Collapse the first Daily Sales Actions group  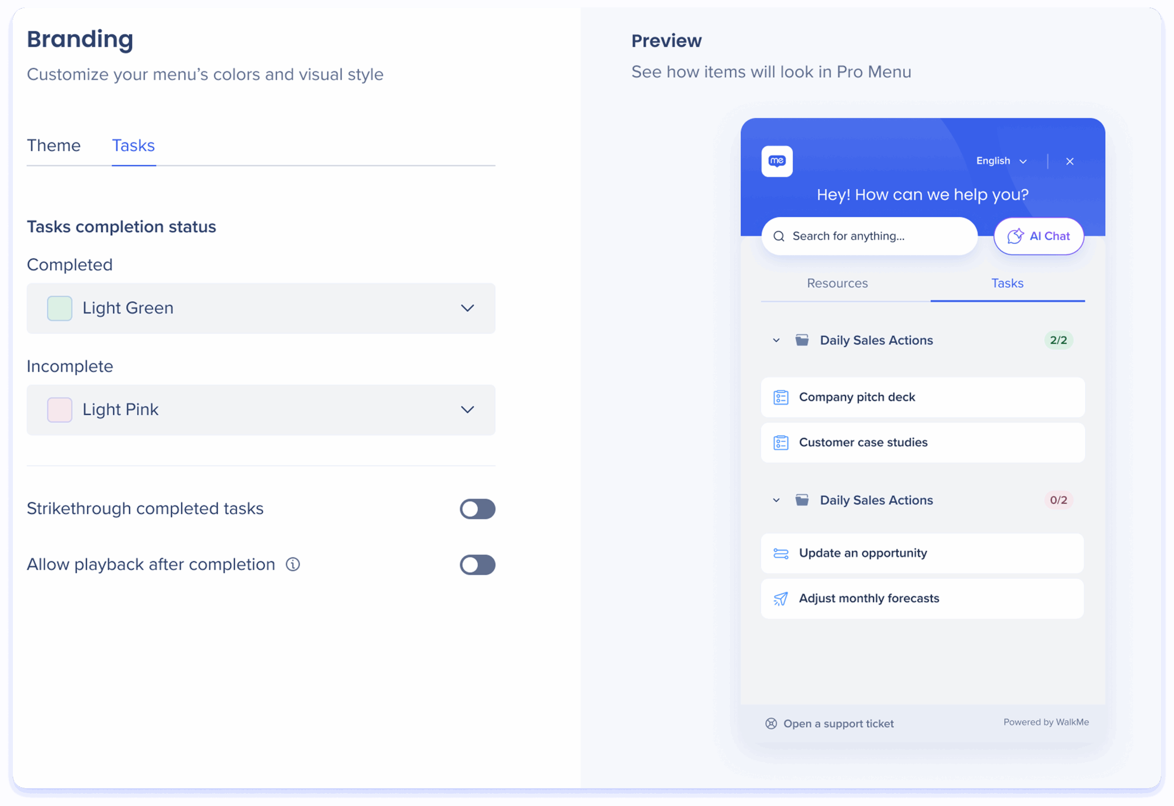tap(776, 340)
